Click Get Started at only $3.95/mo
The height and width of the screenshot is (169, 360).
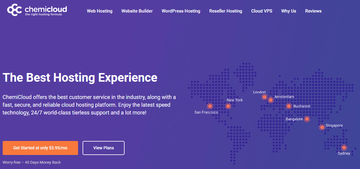[40, 148]
